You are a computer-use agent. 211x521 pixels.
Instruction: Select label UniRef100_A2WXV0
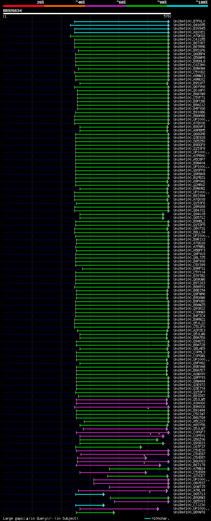(x=189, y=374)
